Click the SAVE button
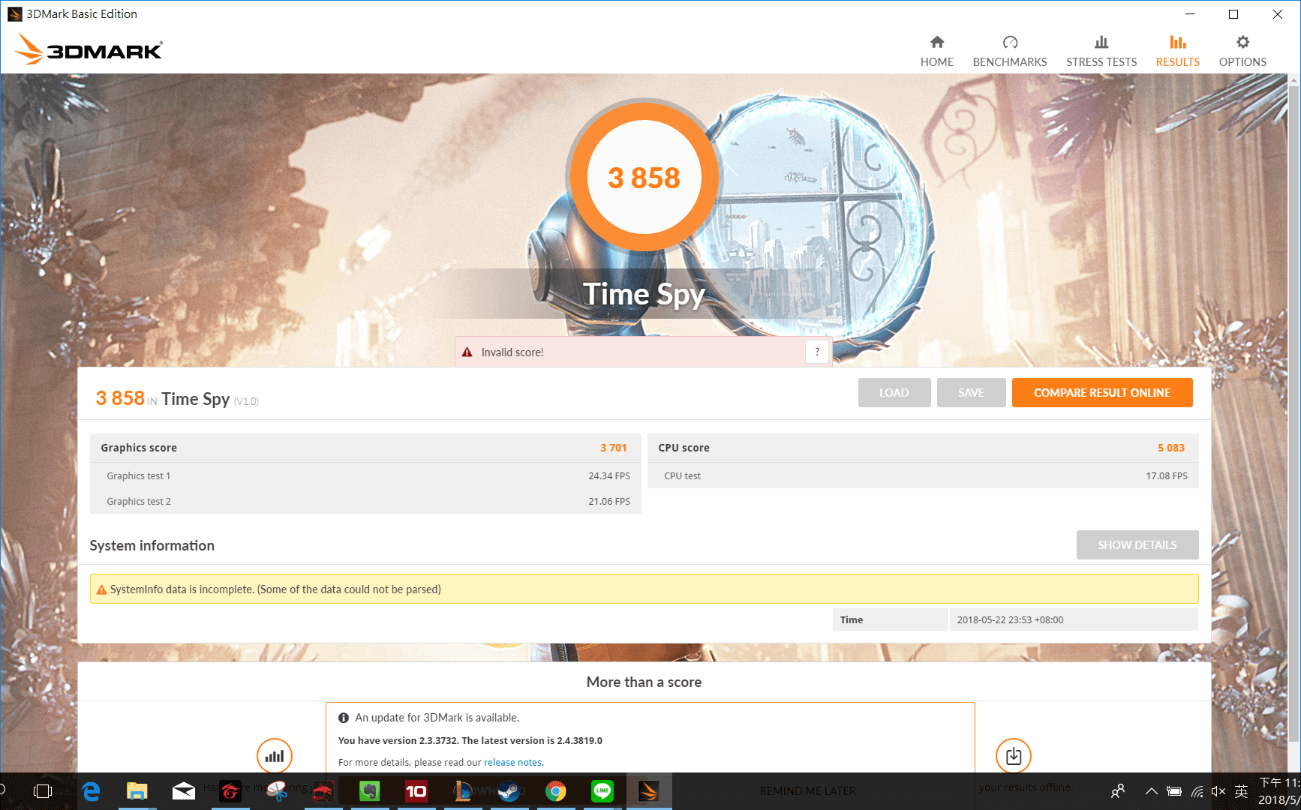1301x810 pixels. [x=971, y=393]
